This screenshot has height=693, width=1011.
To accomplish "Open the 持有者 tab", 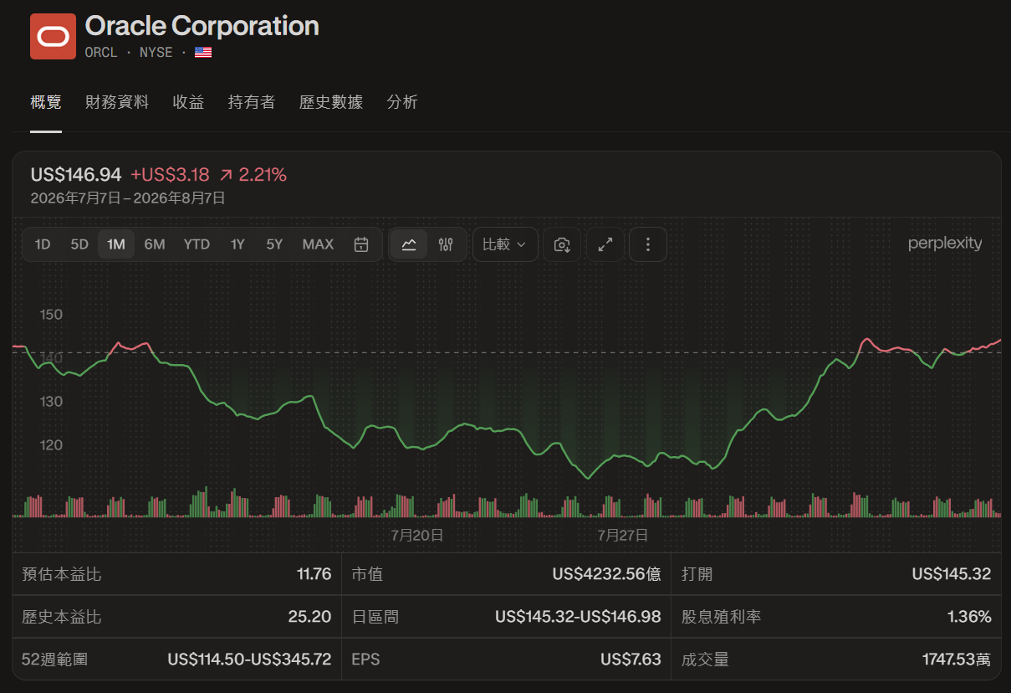I will (x=252, y=102).
